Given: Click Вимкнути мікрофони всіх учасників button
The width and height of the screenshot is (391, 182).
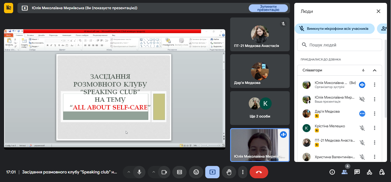Looking at the screenshot, I should pos(335,29).
